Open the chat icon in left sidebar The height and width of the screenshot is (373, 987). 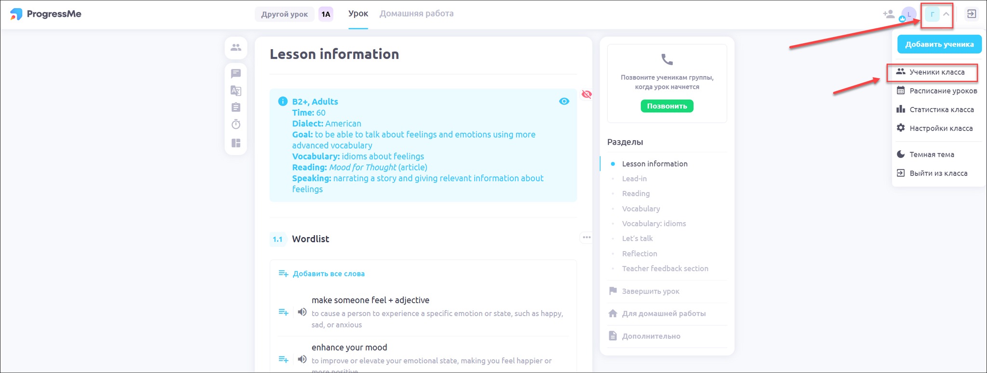(236, 74)
